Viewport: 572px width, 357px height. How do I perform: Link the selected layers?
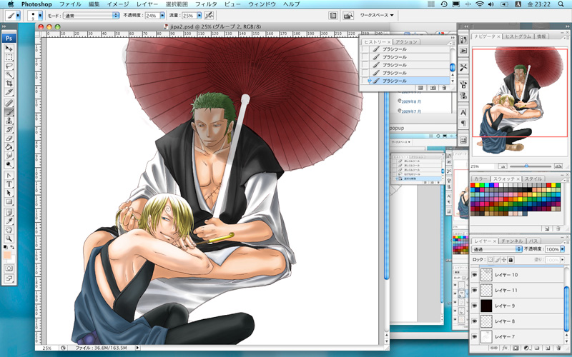tap(493, 348)
